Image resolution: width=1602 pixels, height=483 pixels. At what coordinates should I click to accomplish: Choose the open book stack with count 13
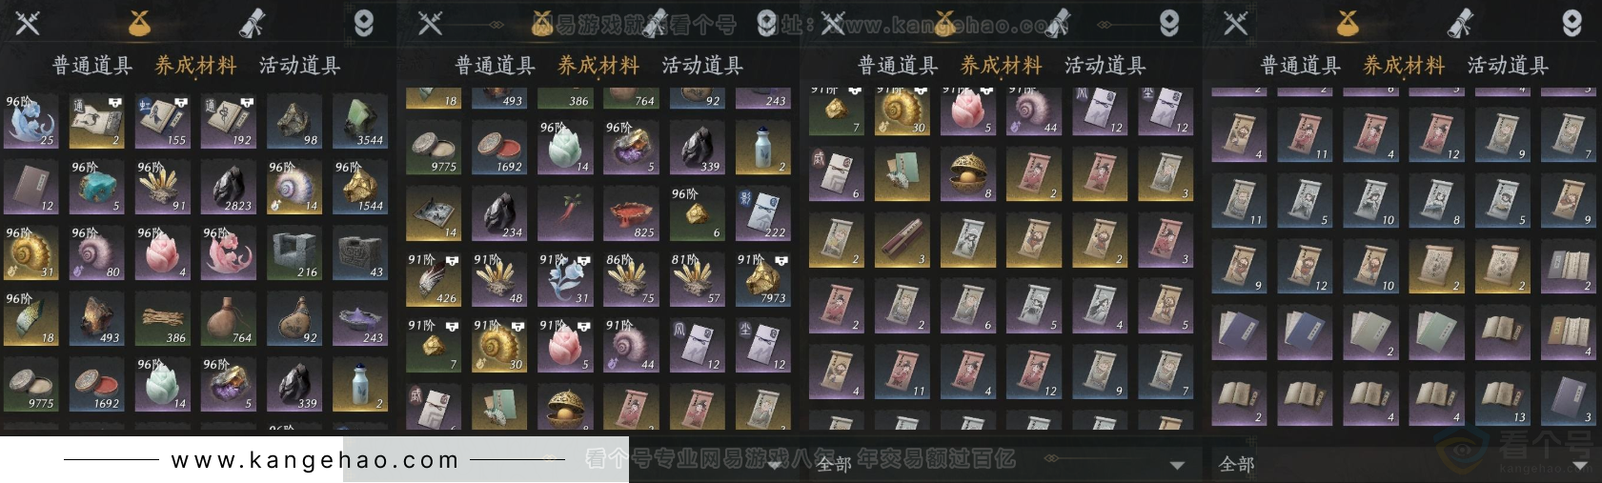[1503, 399]
